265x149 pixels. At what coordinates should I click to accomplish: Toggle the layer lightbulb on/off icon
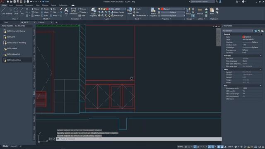[99, 9]
